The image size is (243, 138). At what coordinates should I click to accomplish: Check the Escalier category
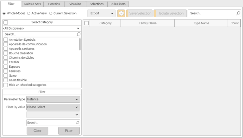[6, 62]
